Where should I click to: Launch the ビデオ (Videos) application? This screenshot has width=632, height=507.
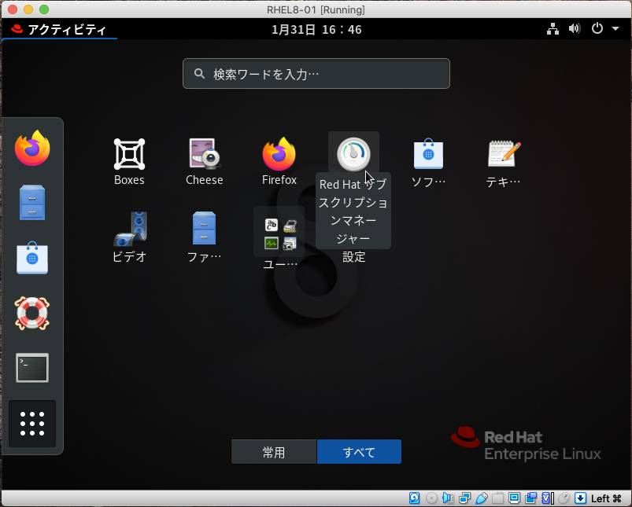(128, 228)
